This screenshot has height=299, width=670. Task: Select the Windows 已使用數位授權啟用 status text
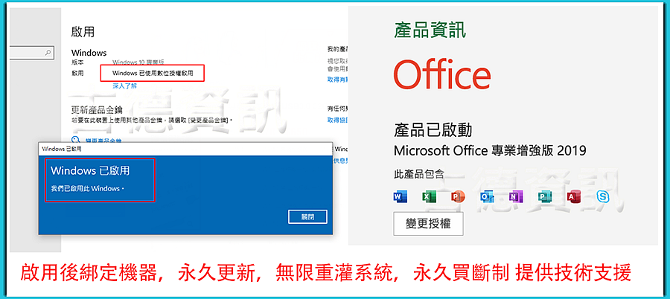click(153, 73)
